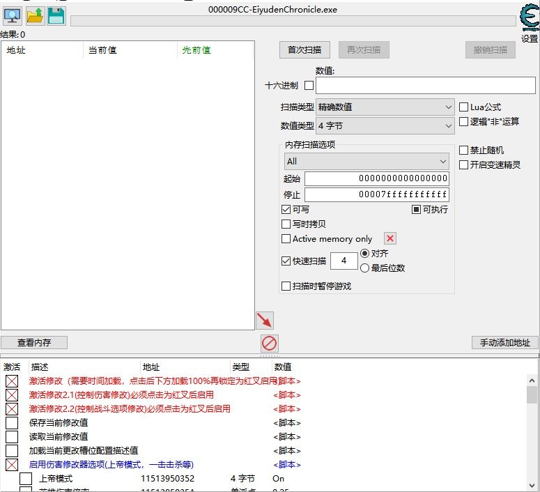
Task: Select 激活修改2.2(控制战斗选项修改) row text
Action: click(x=130, y=409)
